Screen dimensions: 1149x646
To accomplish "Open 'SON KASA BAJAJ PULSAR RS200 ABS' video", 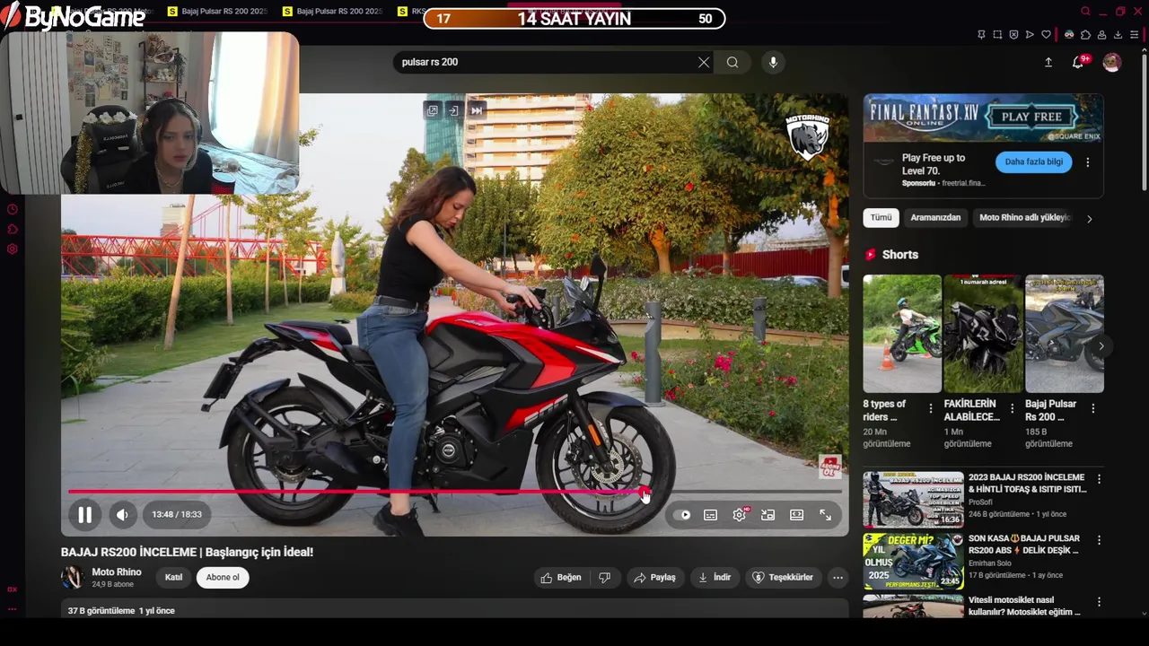I will coord(1024,545).
